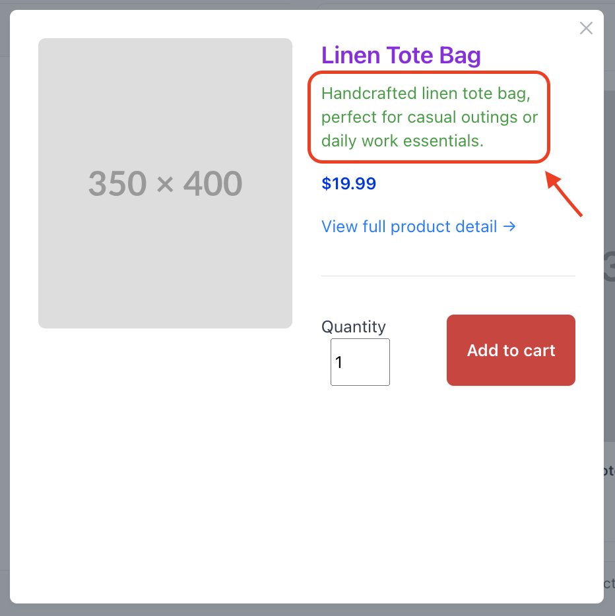Click the partially hidden product image behind modal
Viewport: 615px width, 616px height.
[609, 264]
